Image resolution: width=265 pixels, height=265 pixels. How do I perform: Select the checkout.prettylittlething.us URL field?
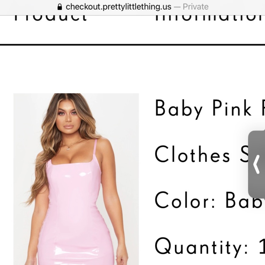118,7
